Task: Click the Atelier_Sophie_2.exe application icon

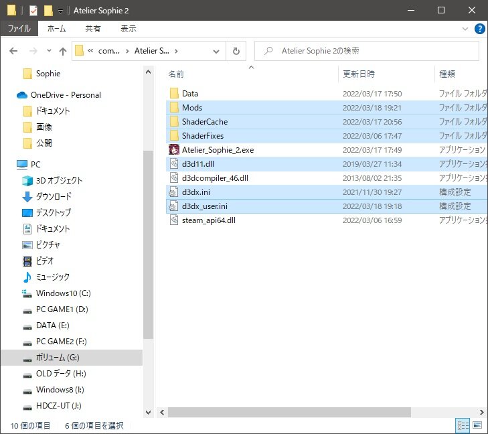Action: pyautogui.click(x=174, y=149)
